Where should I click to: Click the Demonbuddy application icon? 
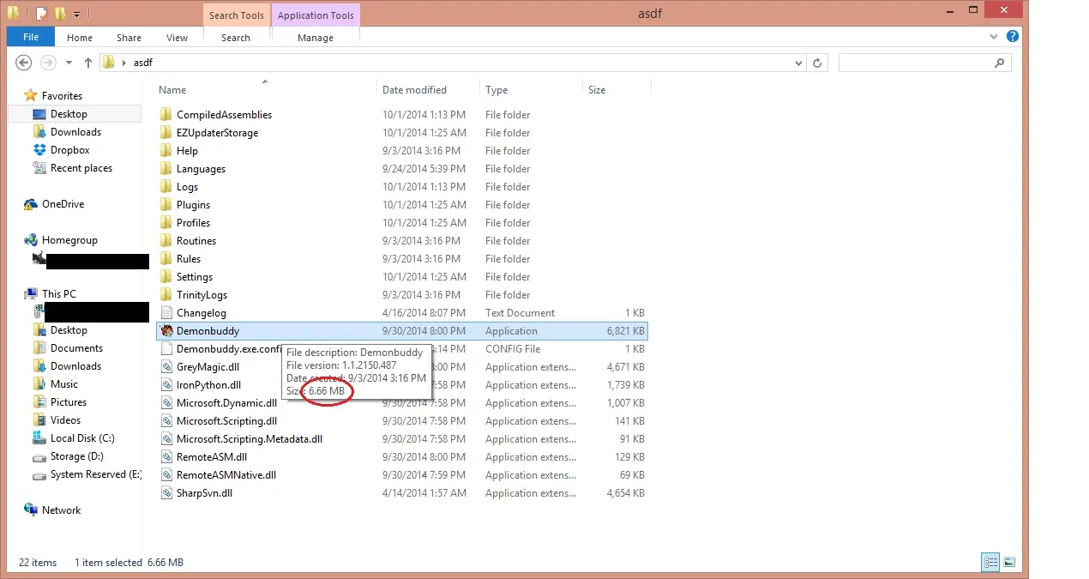click(167, 331)
